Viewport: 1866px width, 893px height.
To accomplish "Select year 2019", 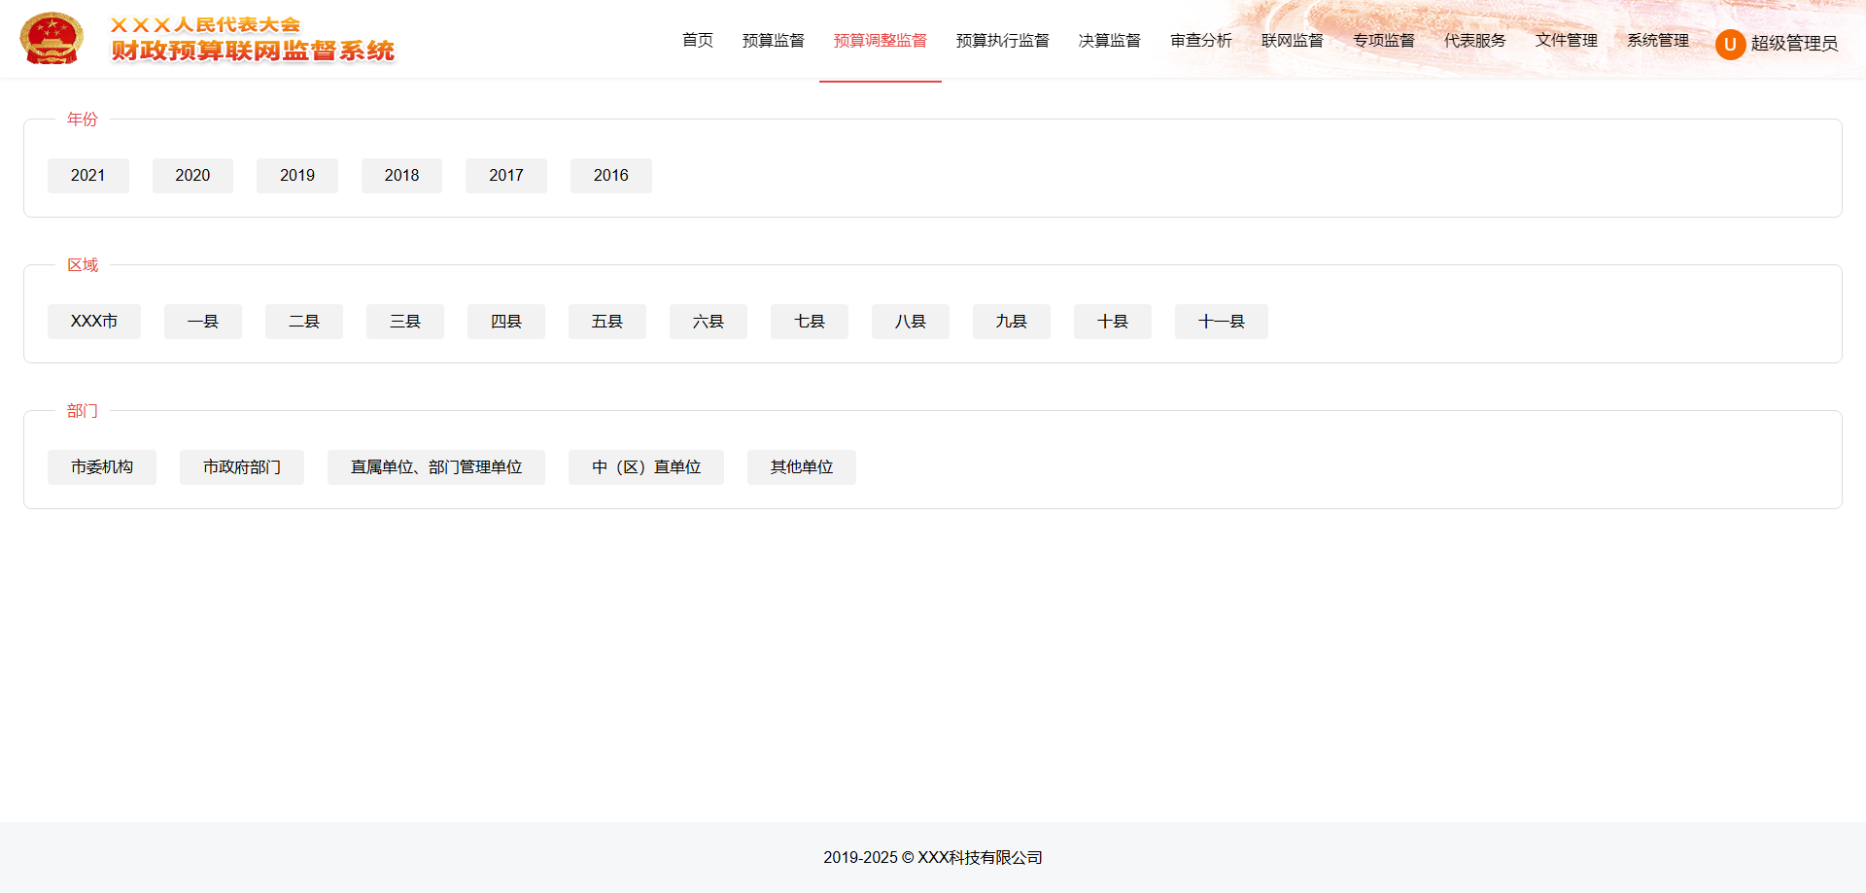I will 297,176.
